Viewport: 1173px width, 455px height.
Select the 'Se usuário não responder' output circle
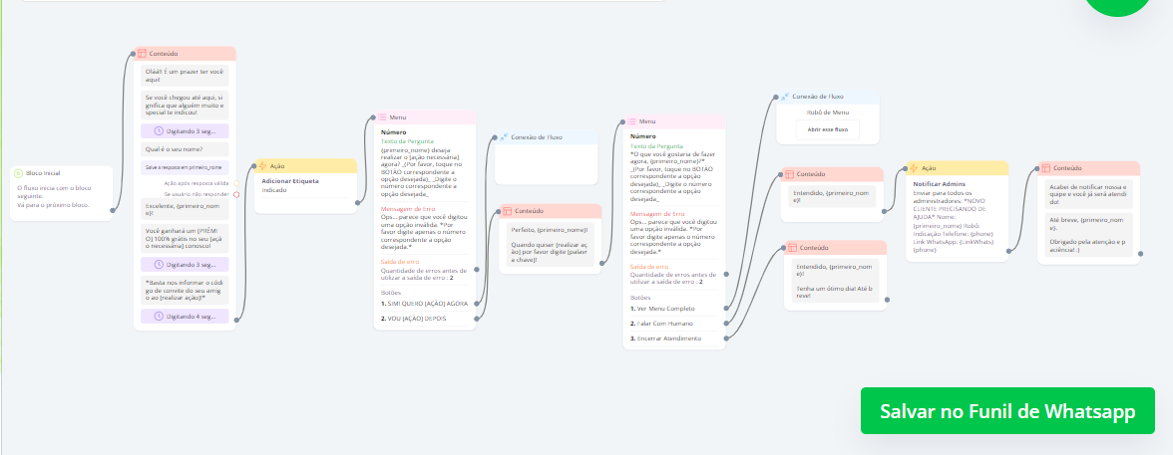(x=235, y=194)
